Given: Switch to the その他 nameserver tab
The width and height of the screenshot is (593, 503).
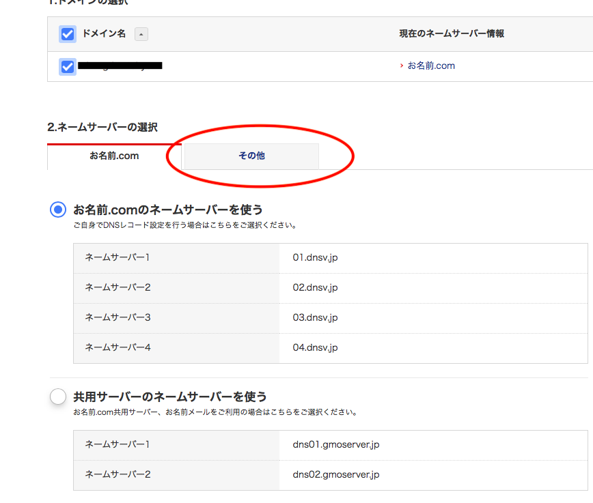Looking at the screenshot, I should pos(251,156).
